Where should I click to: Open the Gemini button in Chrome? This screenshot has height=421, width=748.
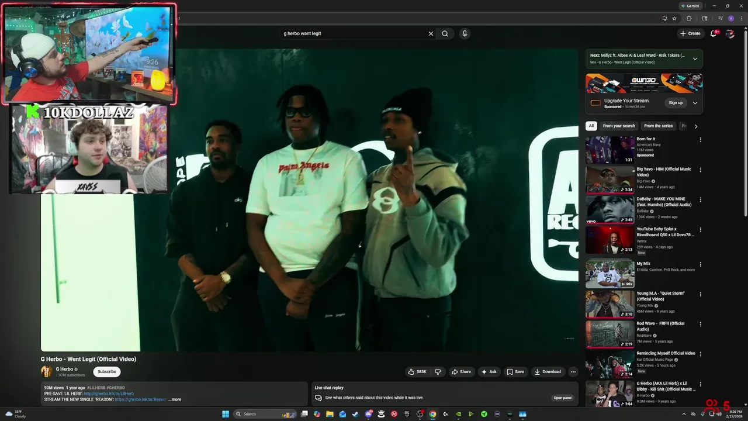[x=690, y=6]
